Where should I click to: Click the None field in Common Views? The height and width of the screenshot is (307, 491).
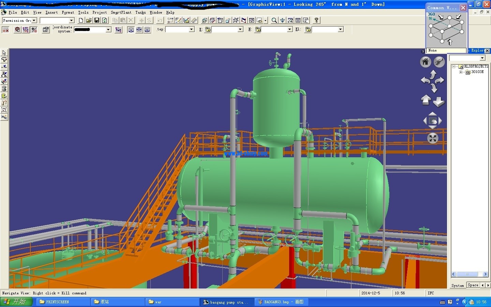point(446,50)
